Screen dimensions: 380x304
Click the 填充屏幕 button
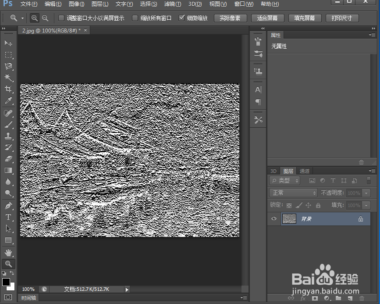click(305, 18)
